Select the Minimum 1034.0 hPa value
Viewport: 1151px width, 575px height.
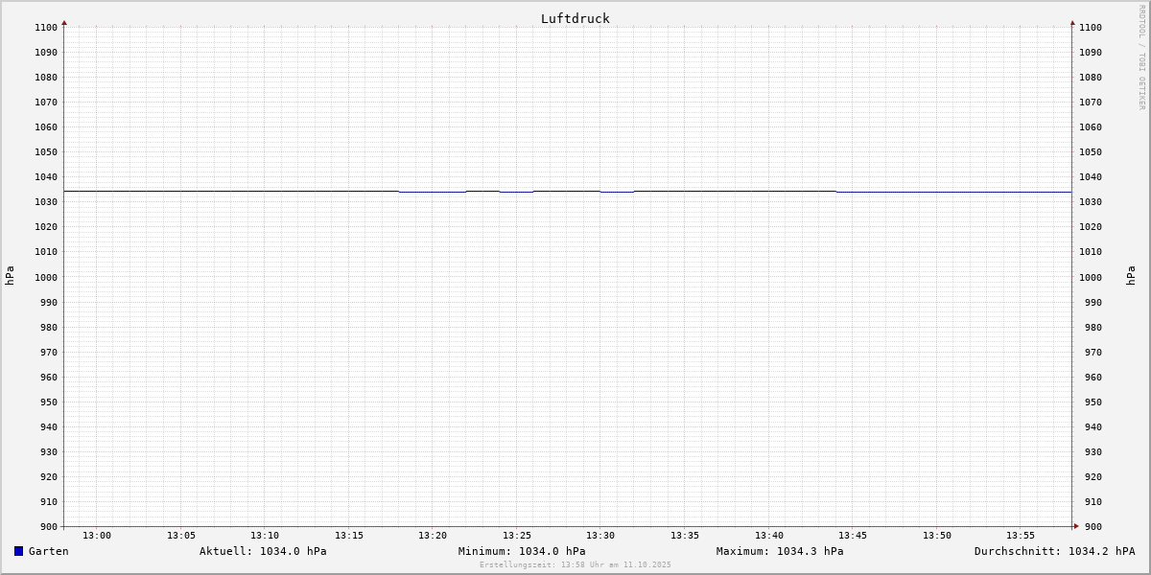(x=522, y=551)
